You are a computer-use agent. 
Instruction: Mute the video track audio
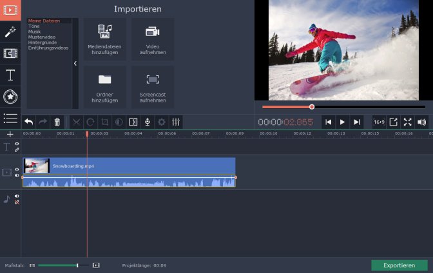17,176
